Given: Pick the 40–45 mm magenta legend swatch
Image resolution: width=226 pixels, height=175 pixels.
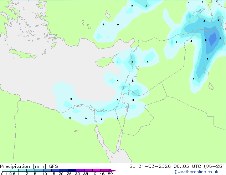Looking at the screenshot, I should pos(97,170).
